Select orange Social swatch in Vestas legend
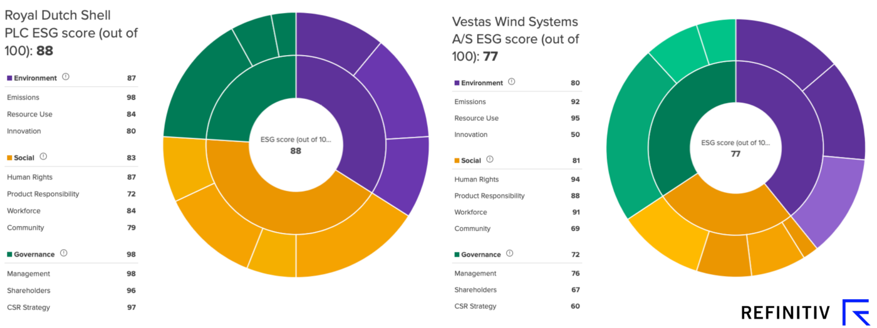The width and height of the screenshot is (877, 328). 455,161
